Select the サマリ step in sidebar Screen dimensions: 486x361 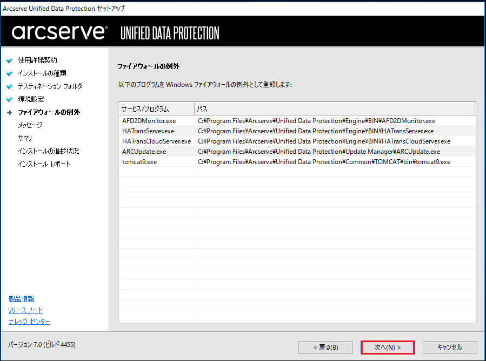25,138
